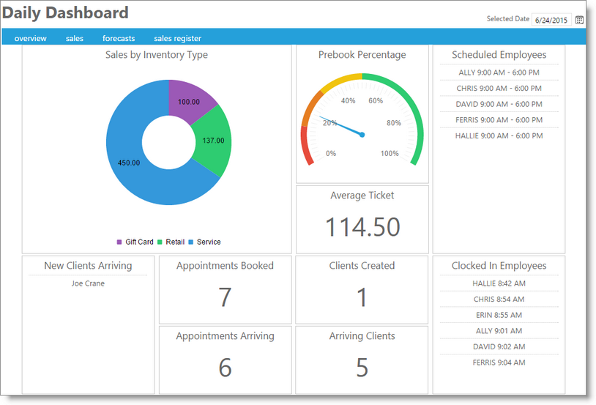This screenshot has width=596, height=405.
Task: Click the Arriving Clients value 5
Action: (362, 368)
